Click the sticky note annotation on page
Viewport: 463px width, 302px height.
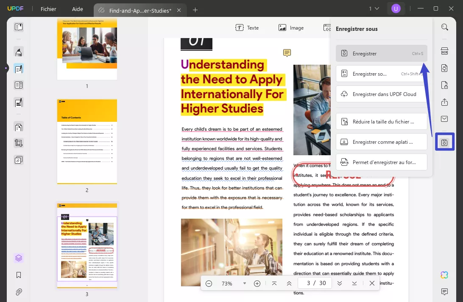287,53
